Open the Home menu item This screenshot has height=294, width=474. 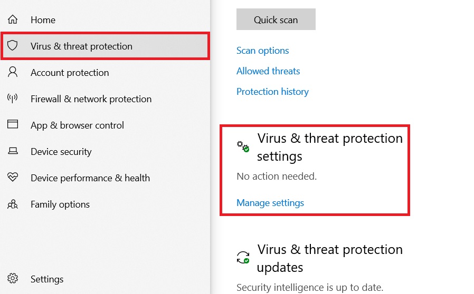(43, 20)
